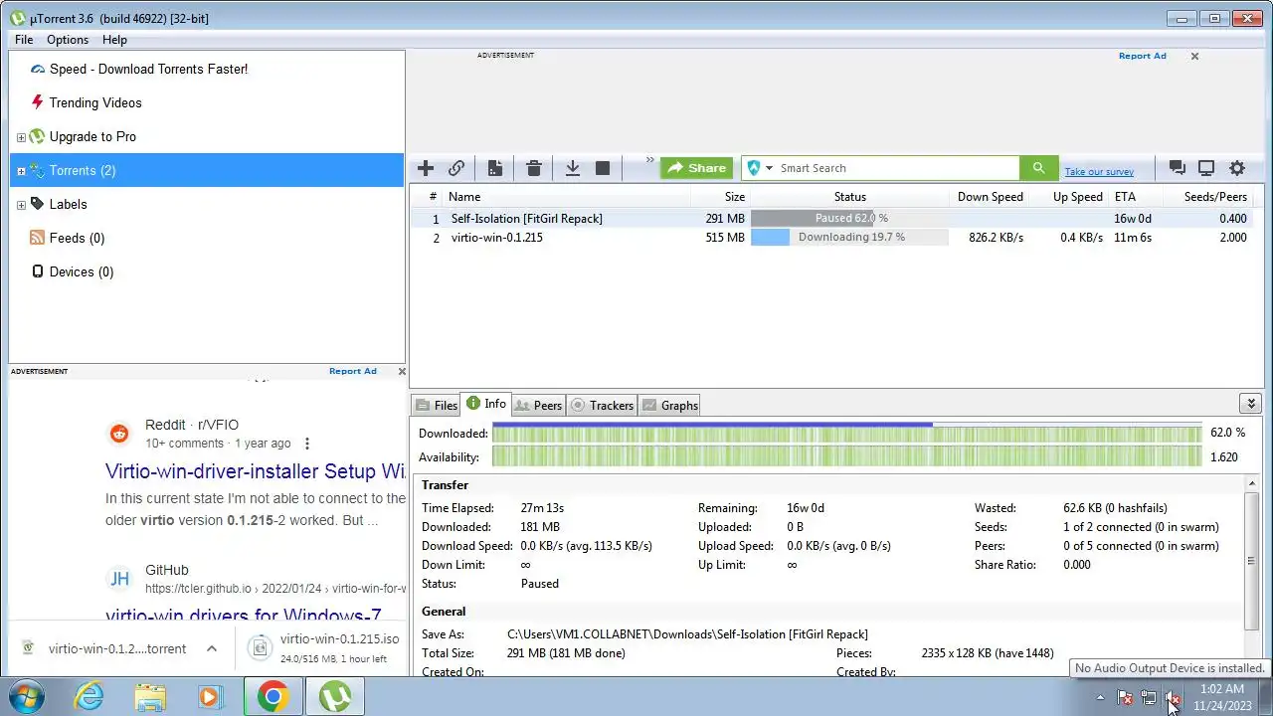Viewport: 1273px width, 716px height.
Task: Switch to the Info tab
Action: click(485, 404)
